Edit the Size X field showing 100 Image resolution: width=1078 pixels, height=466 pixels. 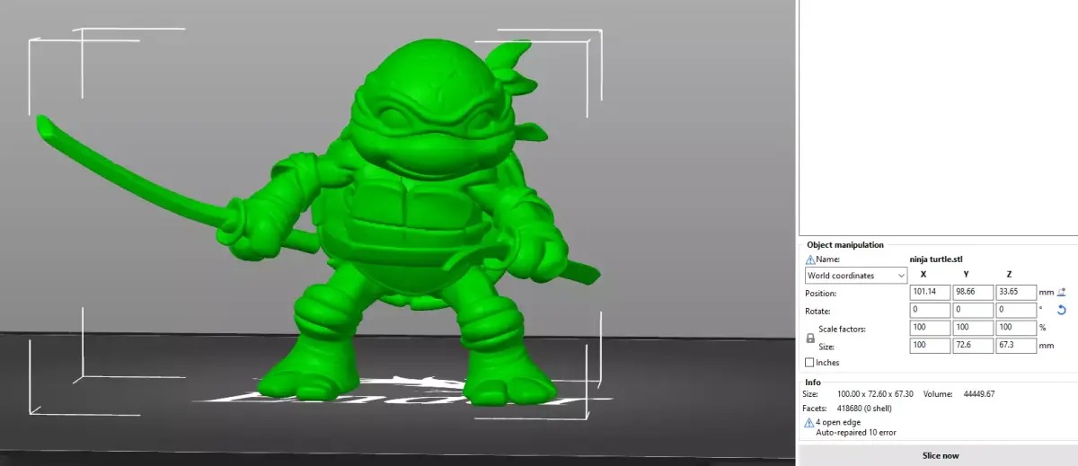(930, 346)
